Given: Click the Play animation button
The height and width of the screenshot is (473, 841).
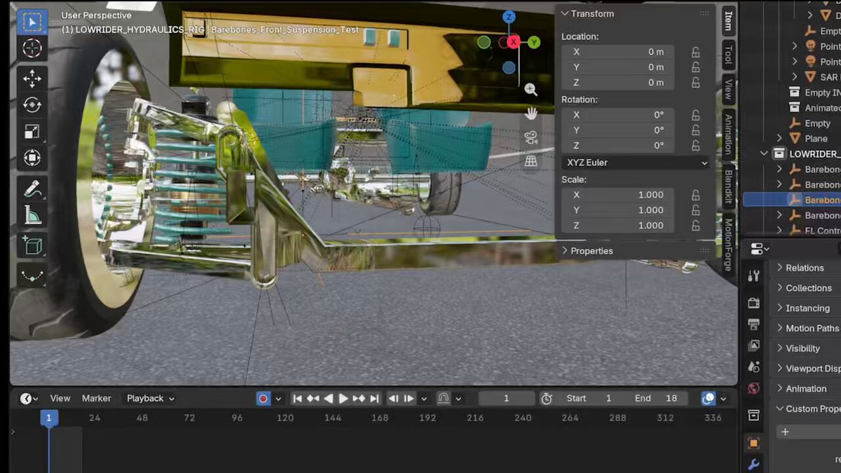Looking at the screenshot, I should coord(343,399).
